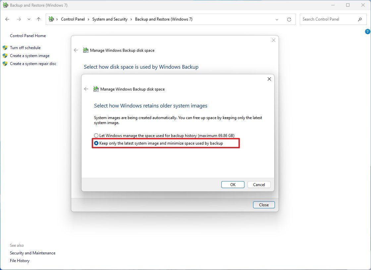Click the navigation back arrow
Screen dimensions: 371x270
click(x=7, y=19)
